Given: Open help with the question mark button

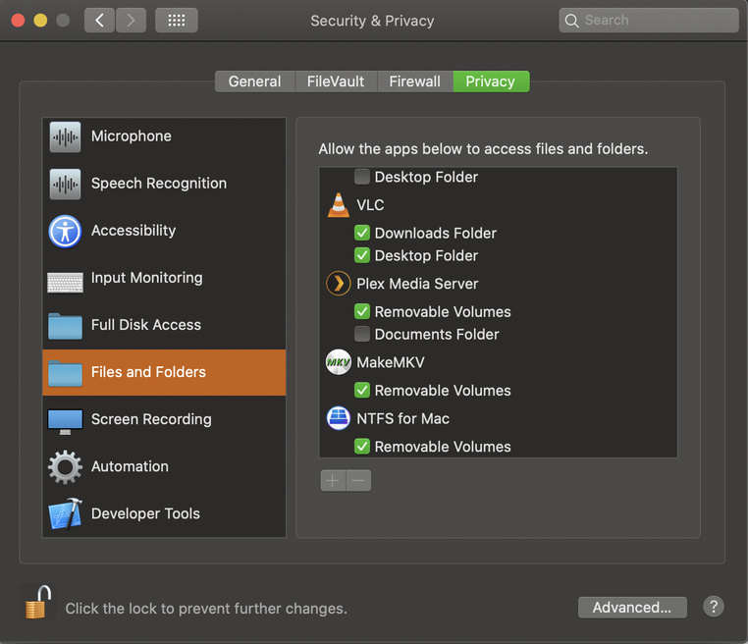Looking at the screenshot, I should 714,607.
